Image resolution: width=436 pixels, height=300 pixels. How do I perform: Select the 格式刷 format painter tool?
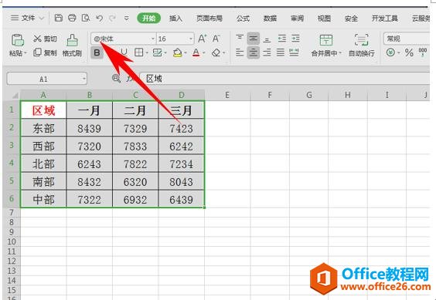[72, 46]
